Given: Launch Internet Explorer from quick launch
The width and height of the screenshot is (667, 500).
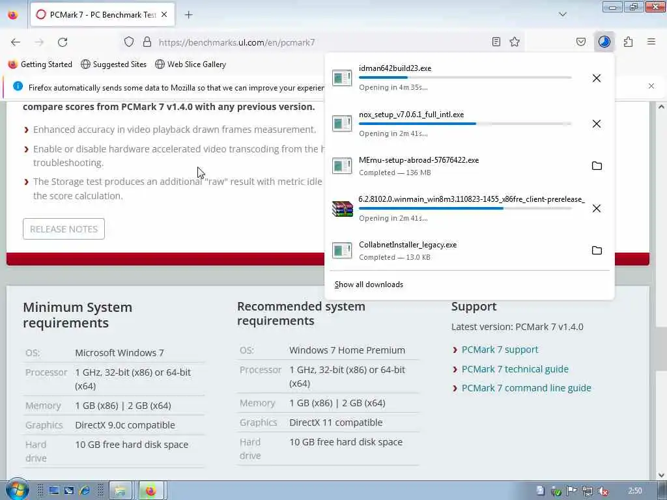Looking at the screenshot, I should (x=84, y=491).
